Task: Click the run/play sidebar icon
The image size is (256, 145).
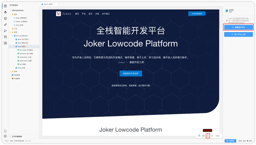Action: coord(5,31)
